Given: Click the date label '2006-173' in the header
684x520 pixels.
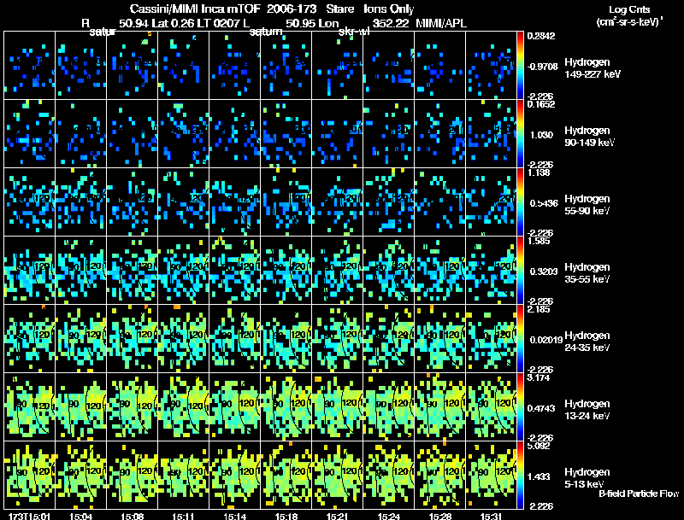Looking at the screenshot, I should [x=292, y=9].
